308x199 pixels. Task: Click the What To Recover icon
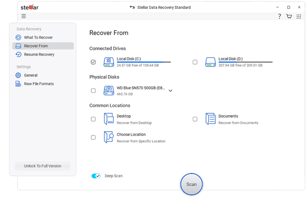(18, 37)
